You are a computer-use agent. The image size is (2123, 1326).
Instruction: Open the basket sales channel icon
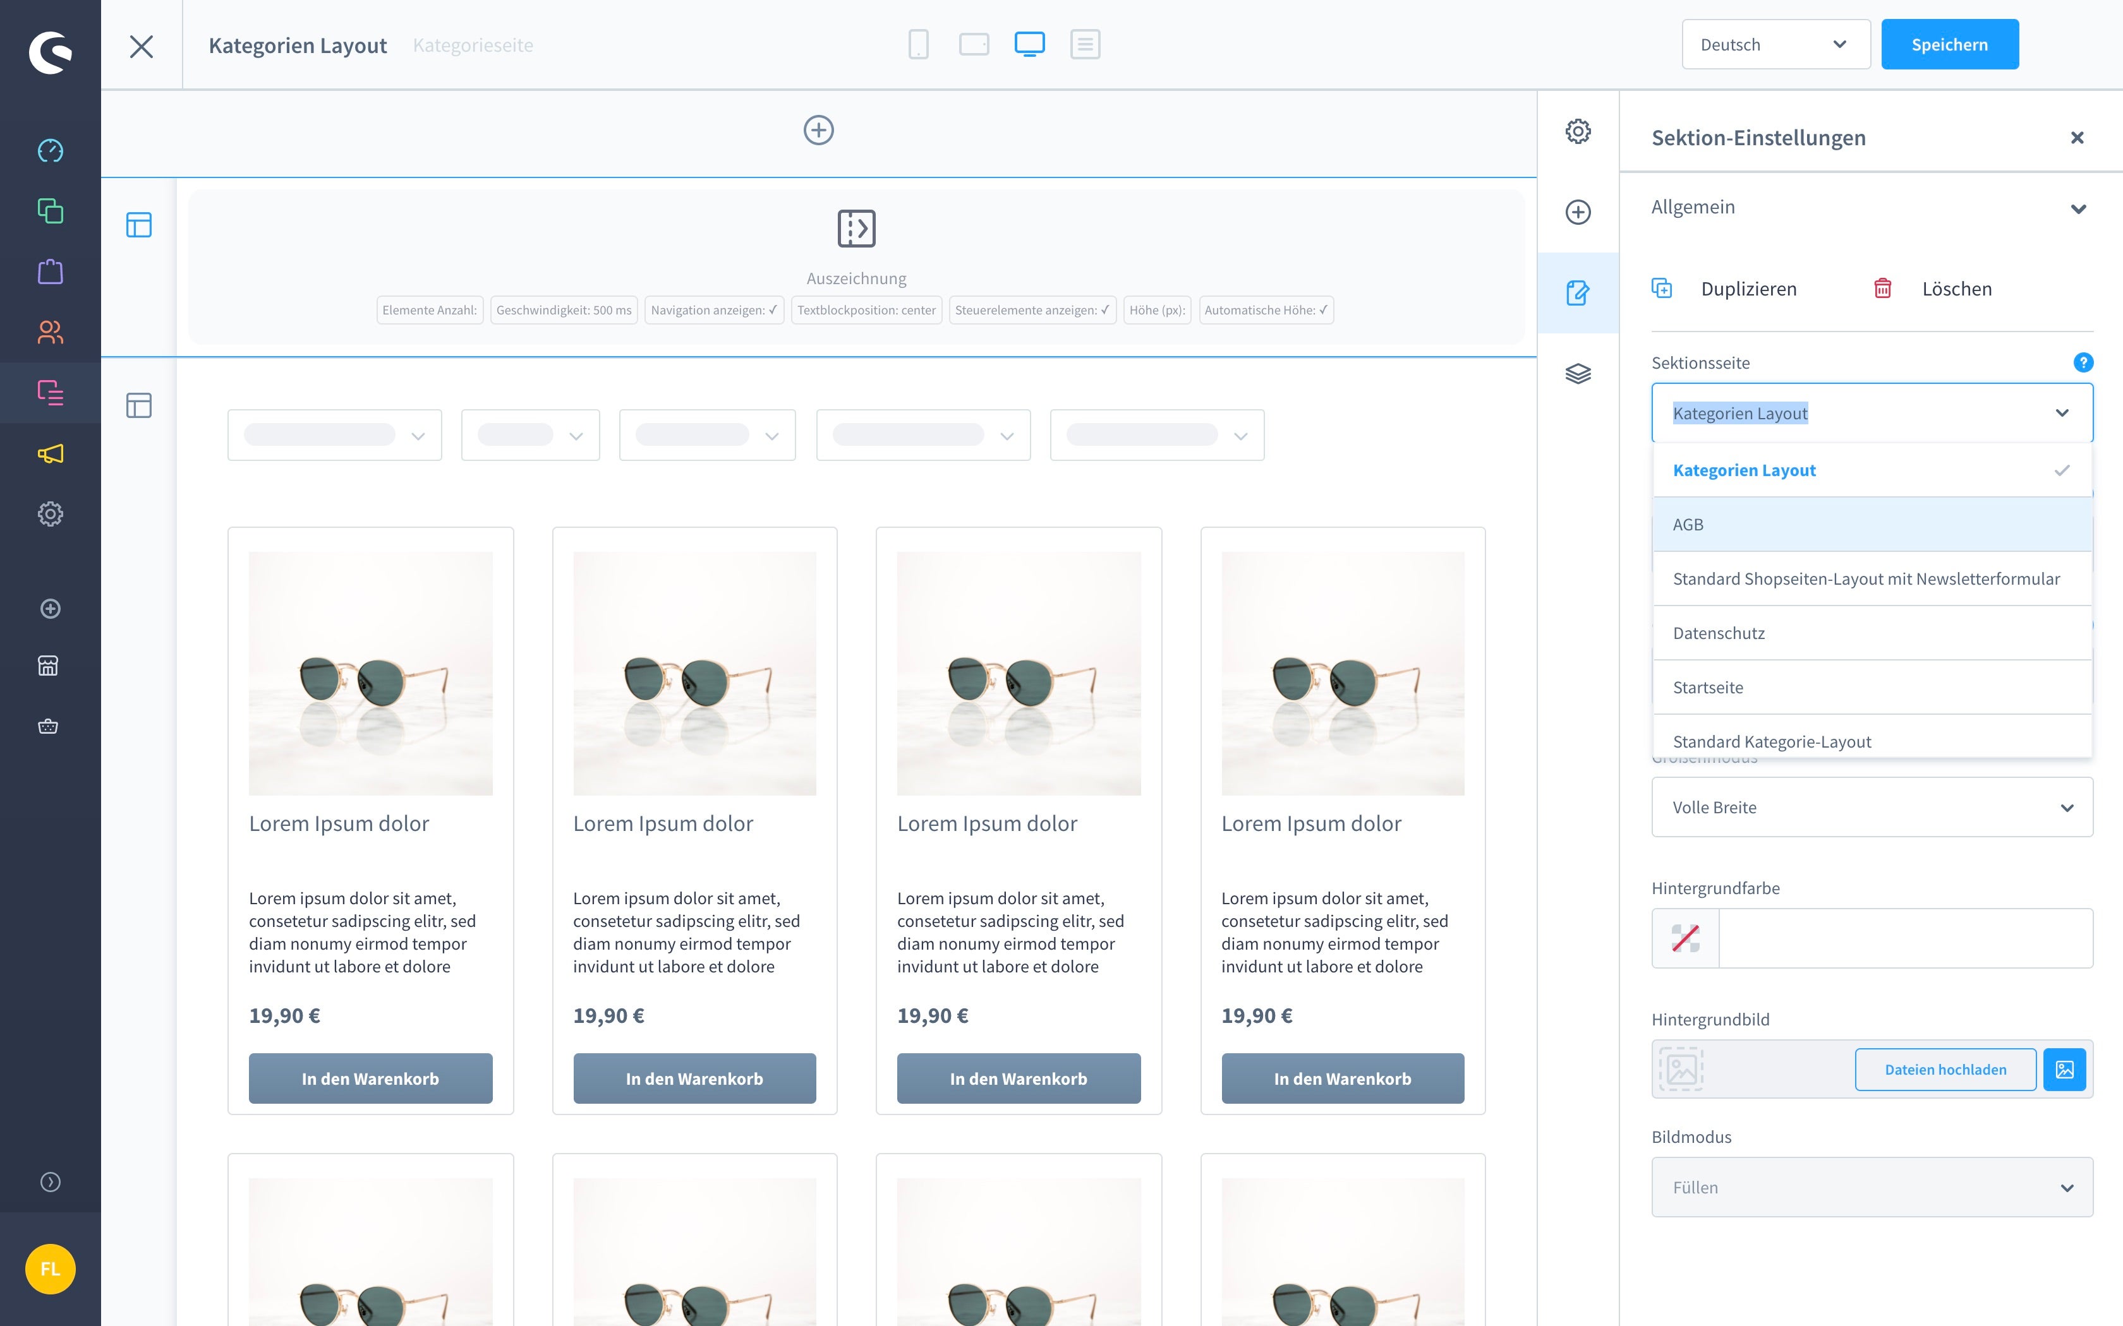[48, 726]
